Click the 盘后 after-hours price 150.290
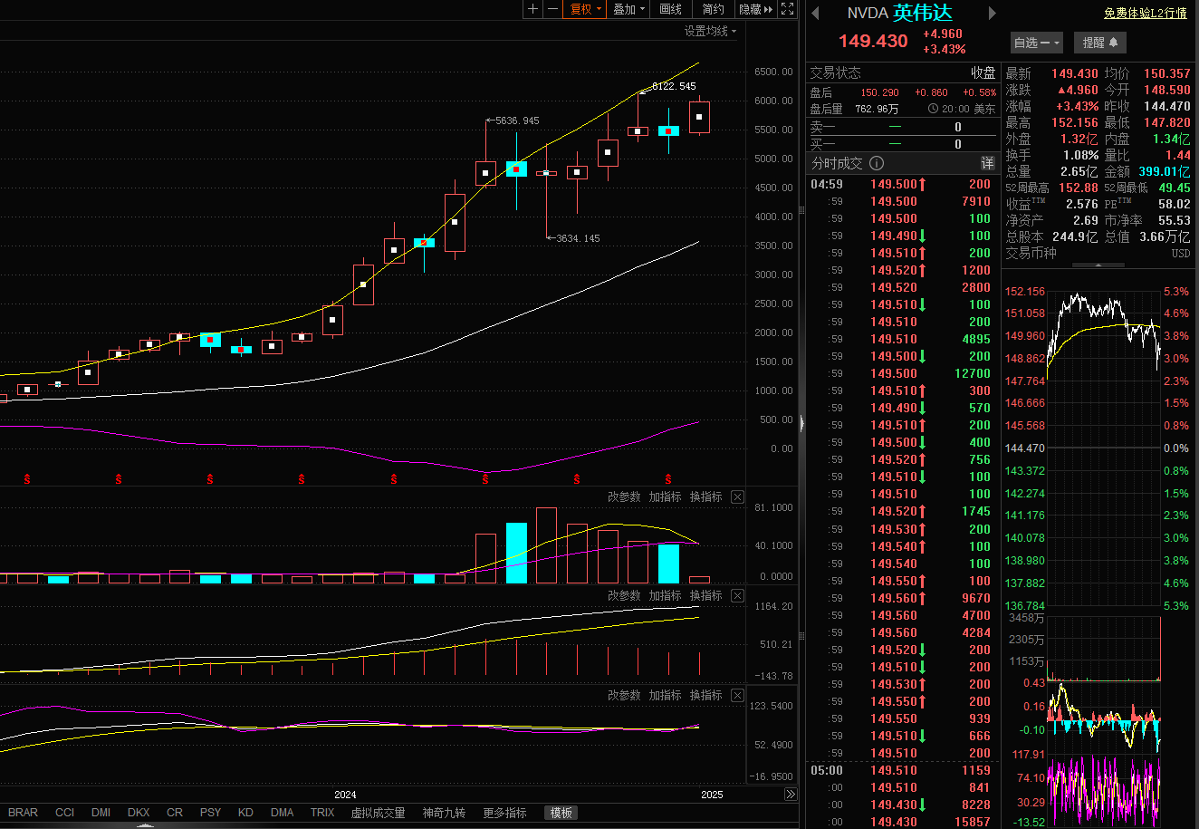Viewport: 1199px width, 829px height. click(879, 92)
